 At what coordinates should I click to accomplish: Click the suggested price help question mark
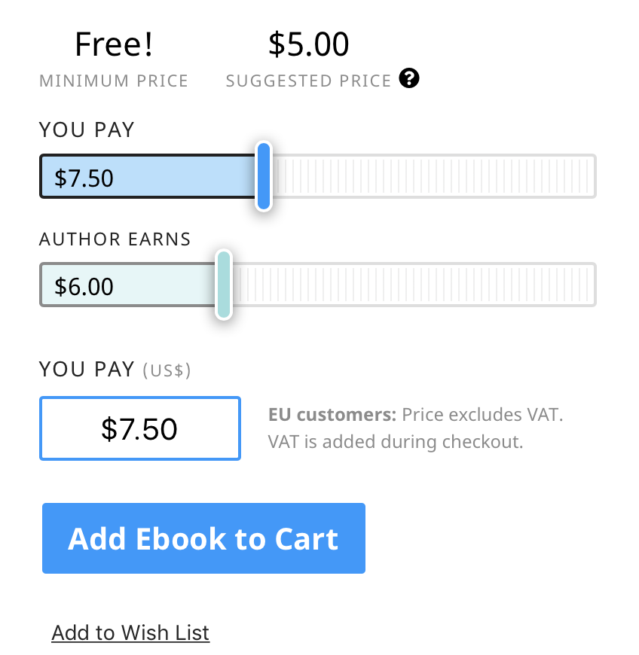click(409, 78)
